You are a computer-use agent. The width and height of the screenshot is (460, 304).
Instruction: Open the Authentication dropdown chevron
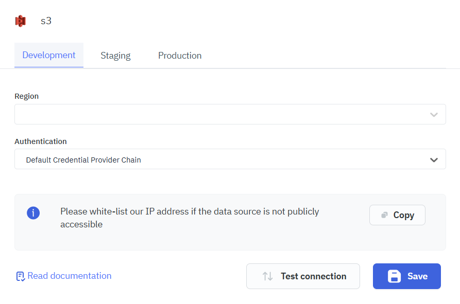coord(434,159)
